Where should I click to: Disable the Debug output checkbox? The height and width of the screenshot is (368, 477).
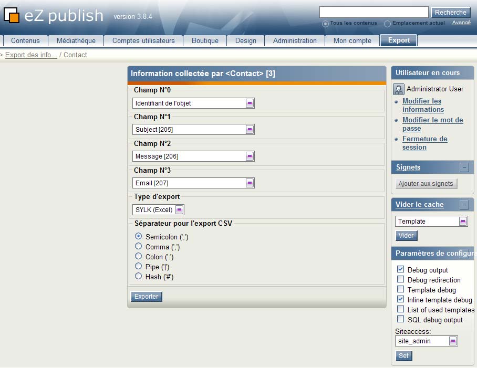click(401, 270)
